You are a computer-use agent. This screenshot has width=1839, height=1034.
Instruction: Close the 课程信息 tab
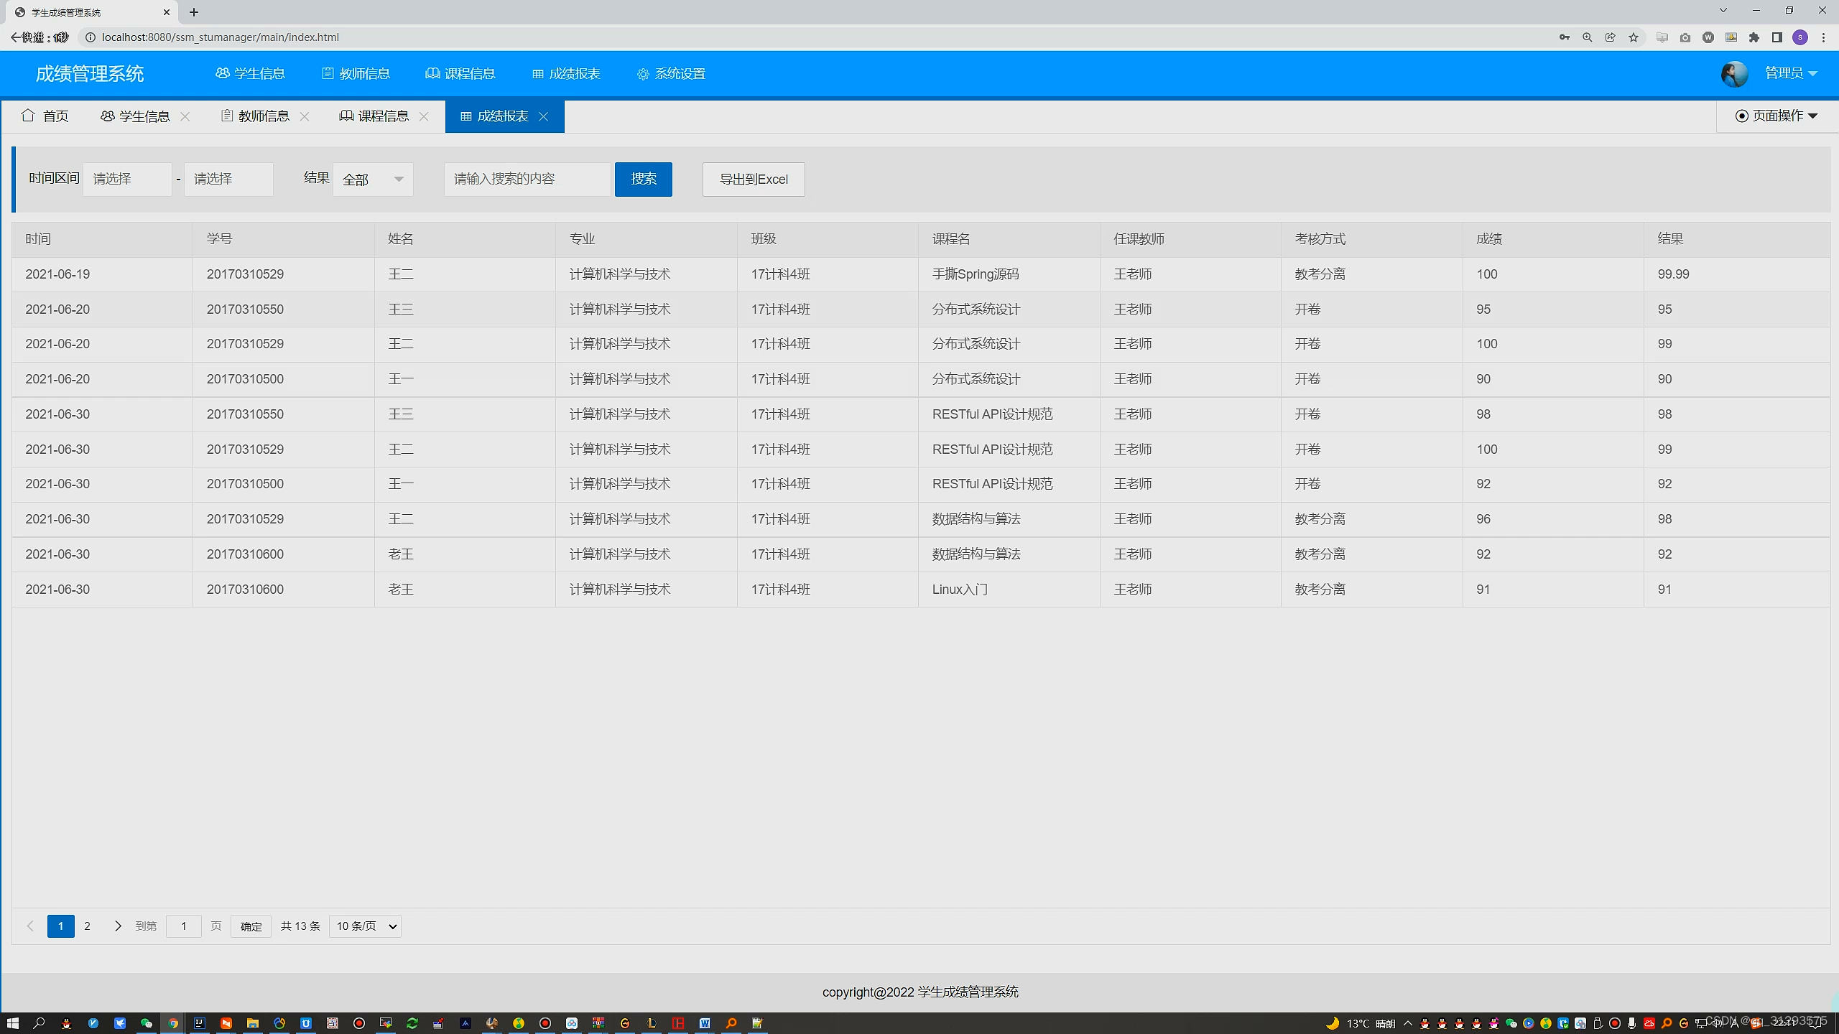pyautogui.click(x=424, y=116)
